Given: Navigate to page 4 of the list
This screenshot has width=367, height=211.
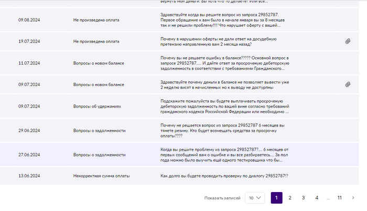Looking at the screenshot, I should point(317,198).
